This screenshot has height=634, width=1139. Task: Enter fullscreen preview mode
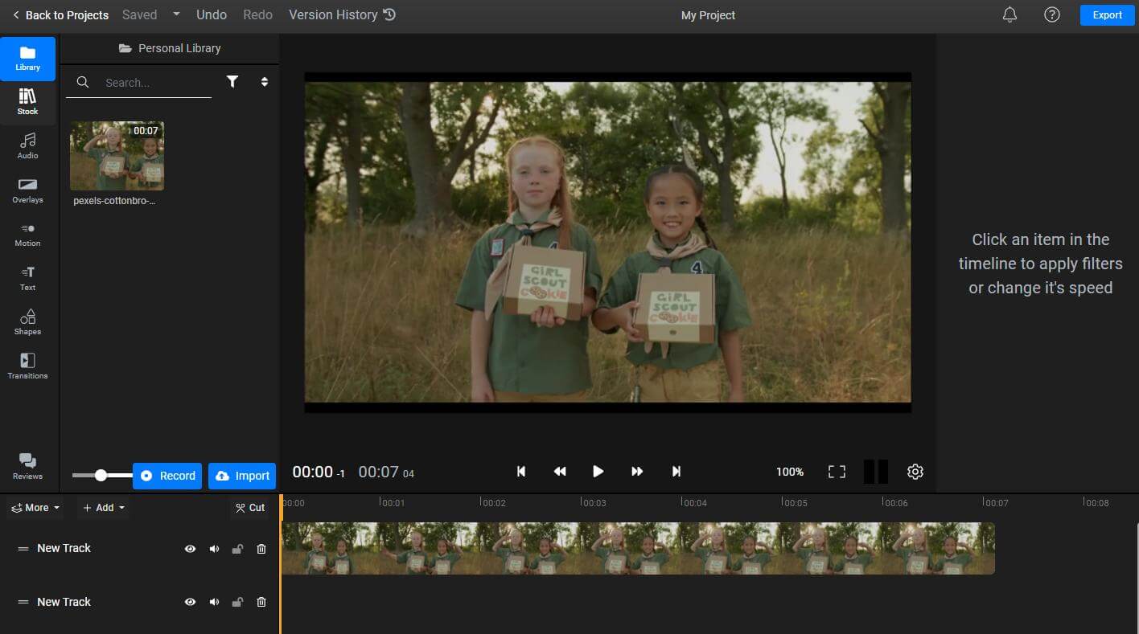point(837,472)
